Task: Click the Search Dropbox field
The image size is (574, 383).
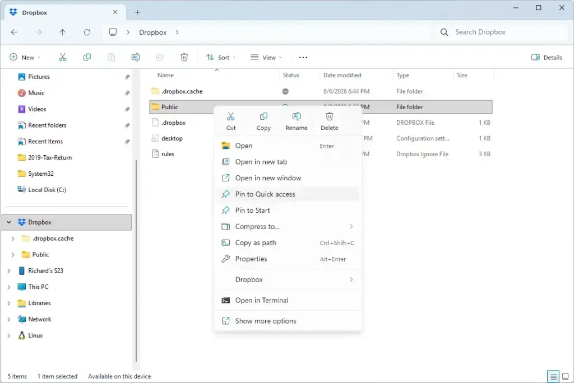Action: pyautogui.click(x=502, y=32)
